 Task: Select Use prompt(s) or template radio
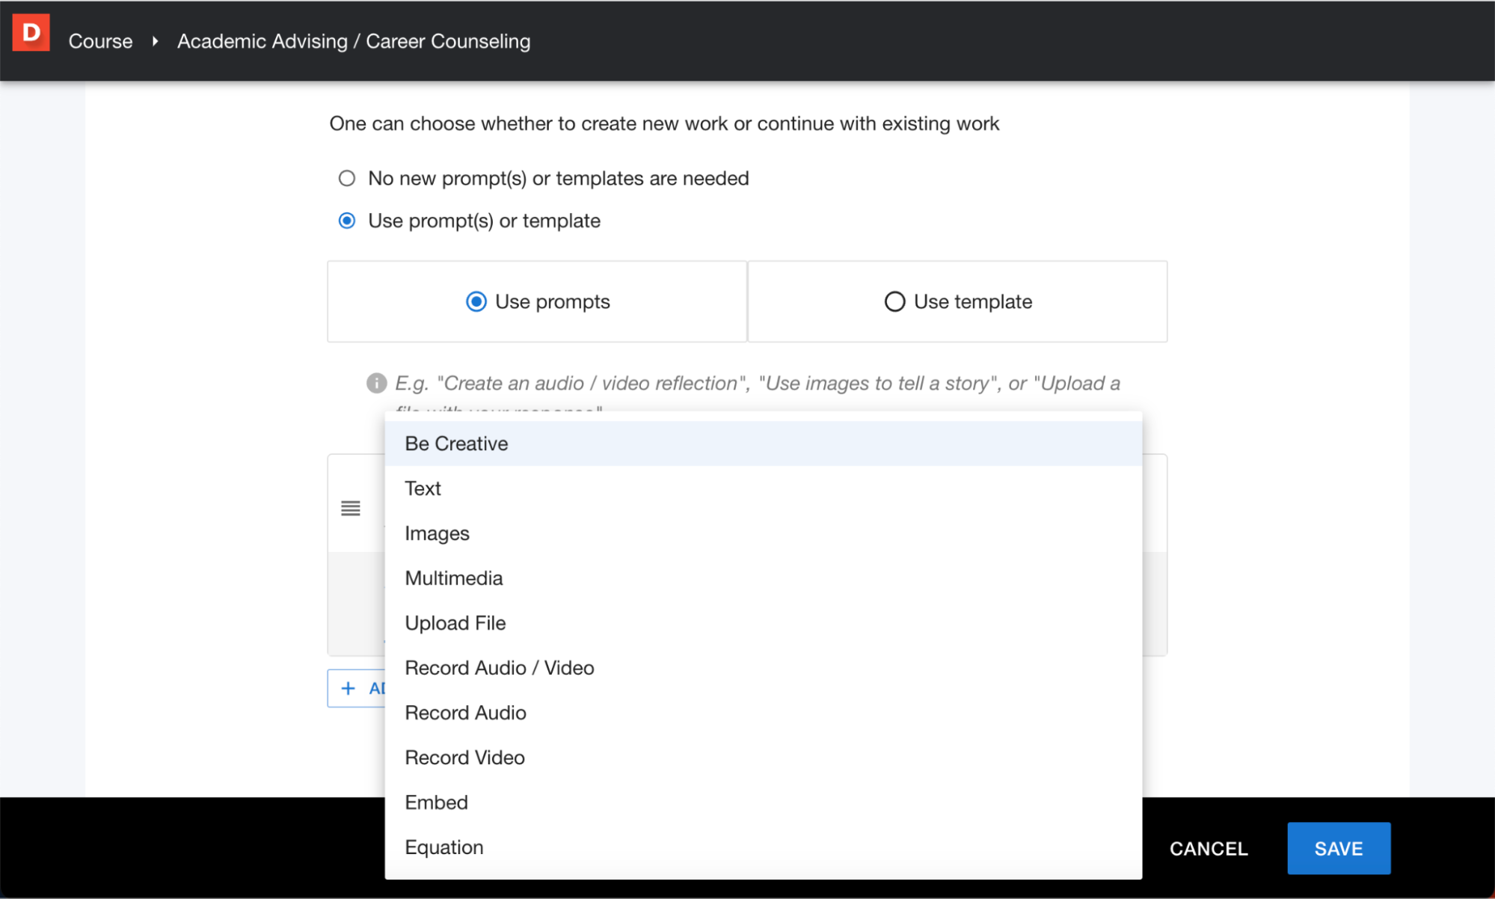[x=346, y=221]
